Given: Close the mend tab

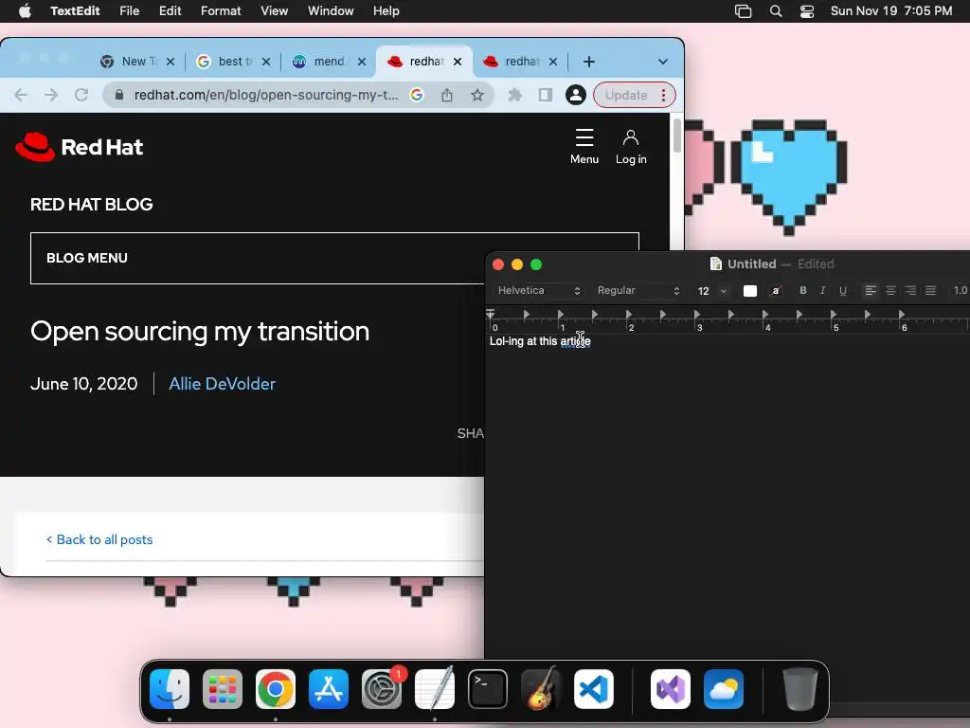Looking at the screenshot, I should pos(362,62).
